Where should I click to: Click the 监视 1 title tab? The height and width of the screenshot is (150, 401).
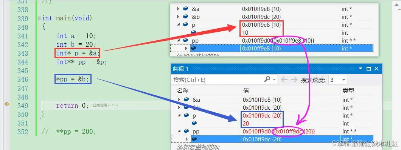click(180, 69)
